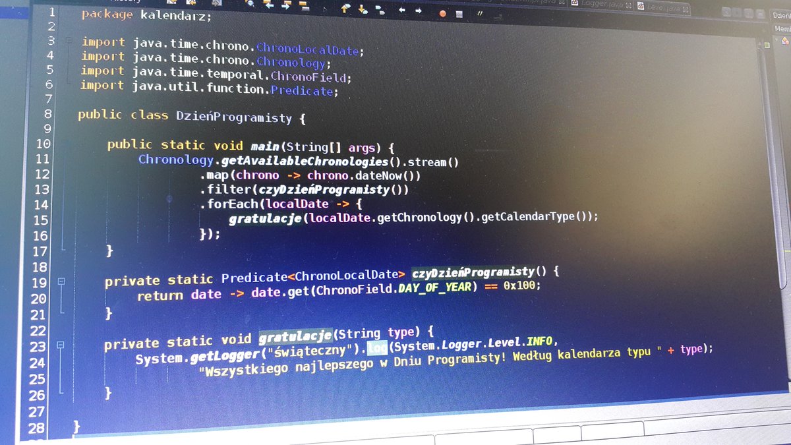791x445 pixels.
Task: Click the Toggle Bookmark toolbar icon
Action: pyautogui.click(x=380, y=10)
